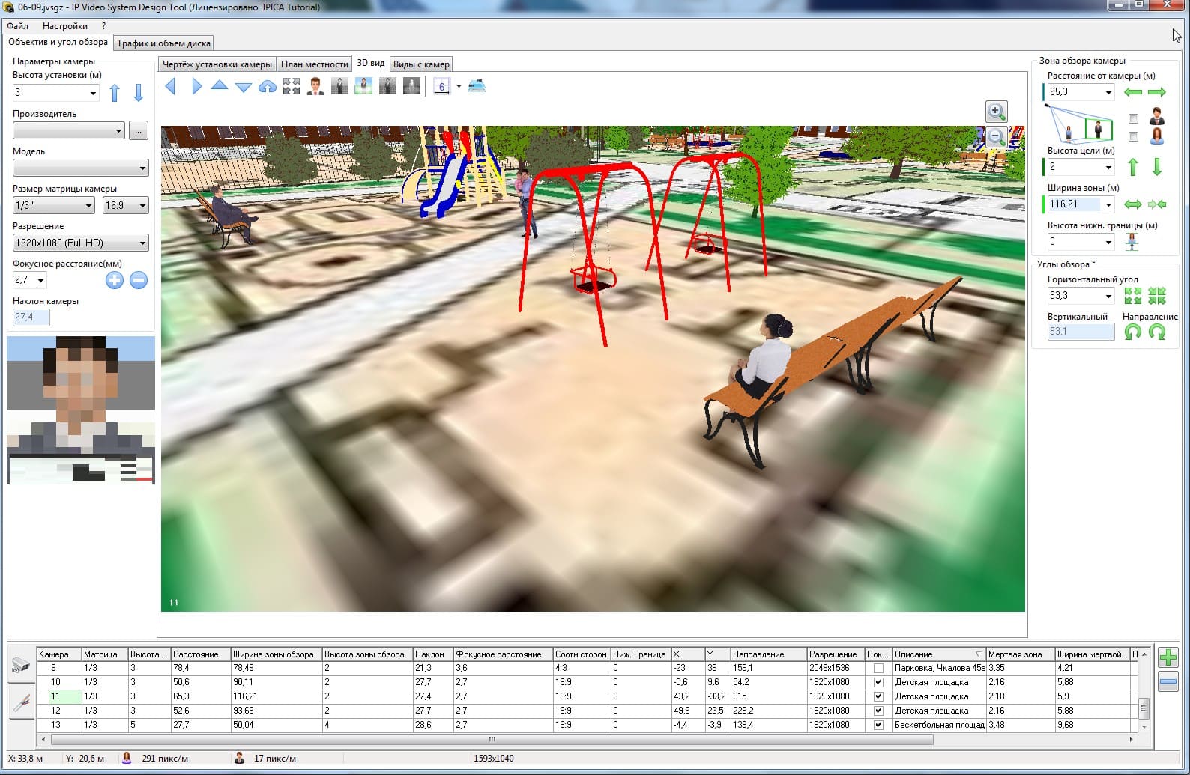Click the blue left arrow in 3D toolbar
Image resolution: width=1190 pixels, height=775 pixels.
[170, 86]
